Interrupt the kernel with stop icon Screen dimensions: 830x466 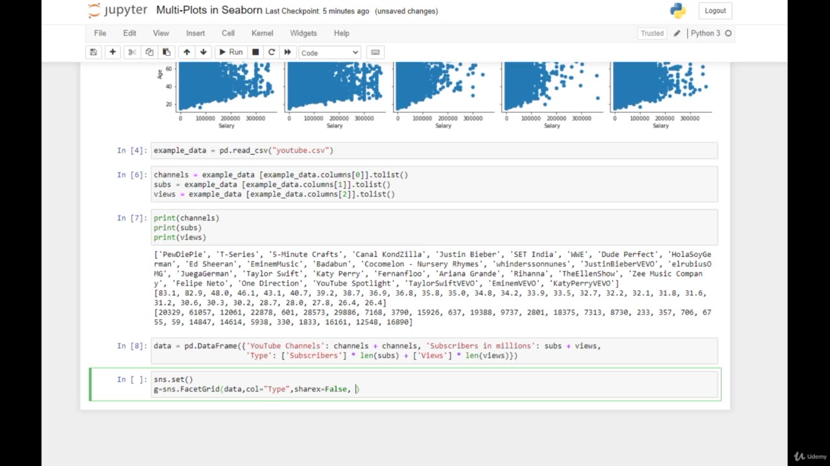[255, 52]
